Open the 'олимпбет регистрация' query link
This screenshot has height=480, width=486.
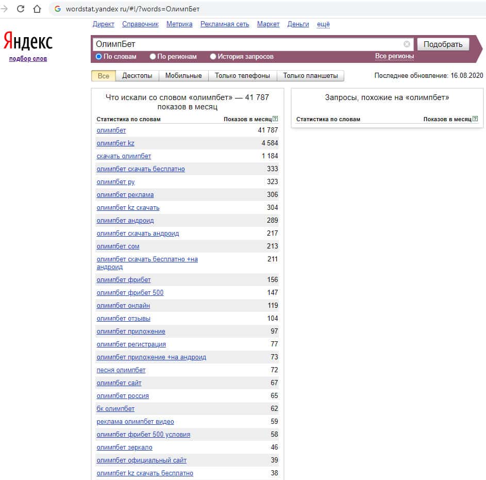tap(131, 344)
